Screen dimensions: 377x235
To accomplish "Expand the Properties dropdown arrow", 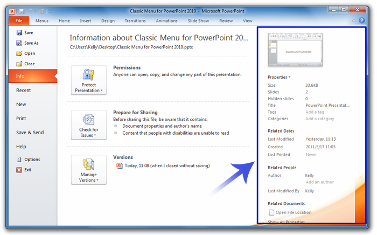I will click(290, 77).
